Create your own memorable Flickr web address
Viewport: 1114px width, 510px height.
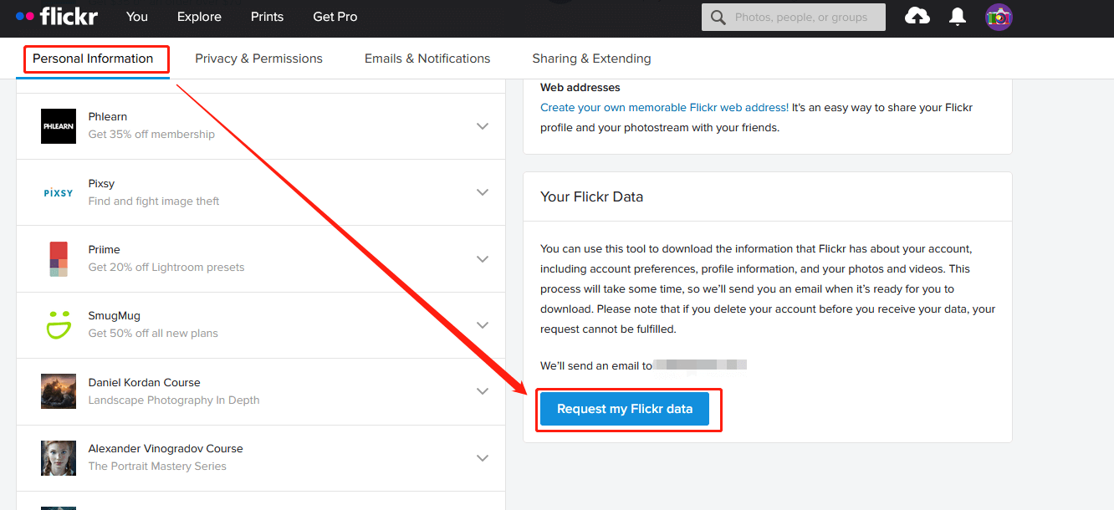[x=664, y=108]
